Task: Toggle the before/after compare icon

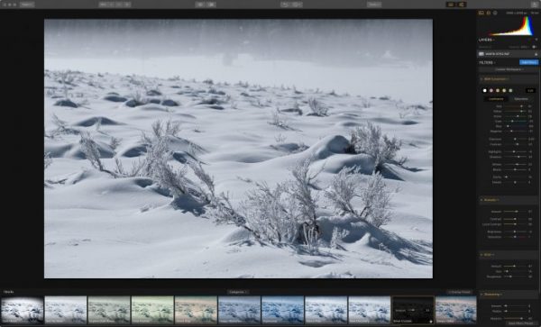Action: coord(211,5)
